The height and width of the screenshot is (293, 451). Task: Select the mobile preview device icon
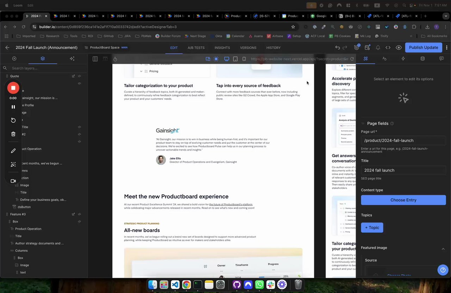click(x=244, y=59)
